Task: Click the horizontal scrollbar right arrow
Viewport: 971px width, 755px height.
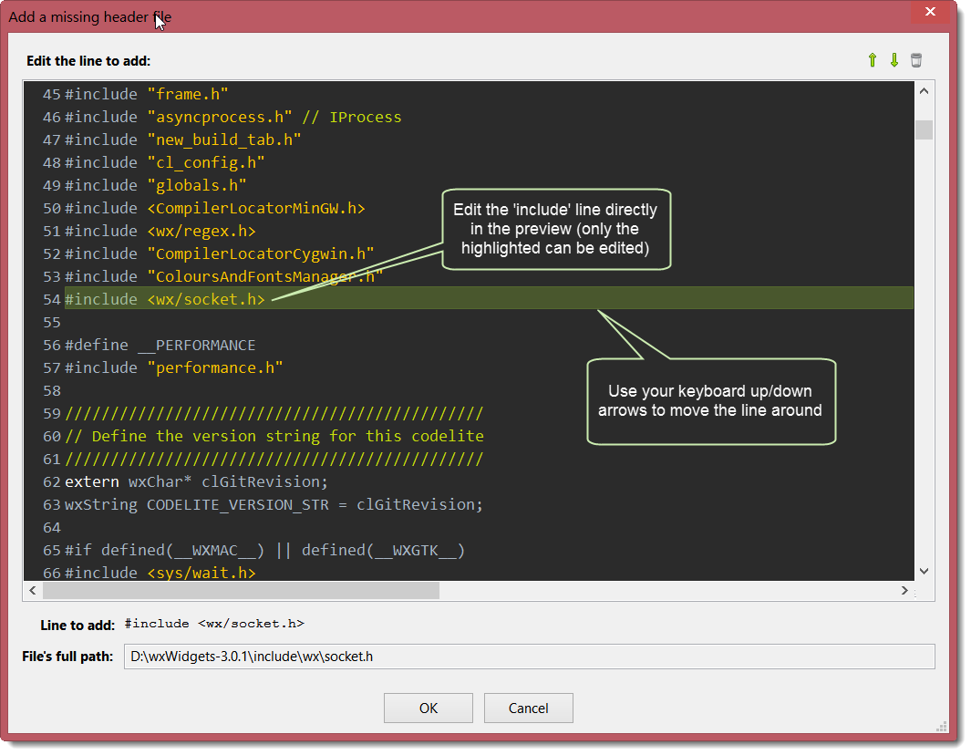Action: click(904, 591)
